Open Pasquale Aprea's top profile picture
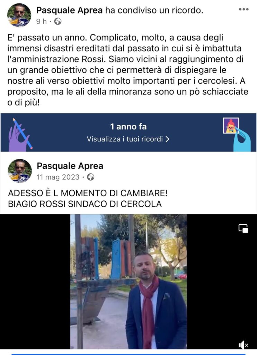Screen dimensions: 257x355 (x=19, y=15)
